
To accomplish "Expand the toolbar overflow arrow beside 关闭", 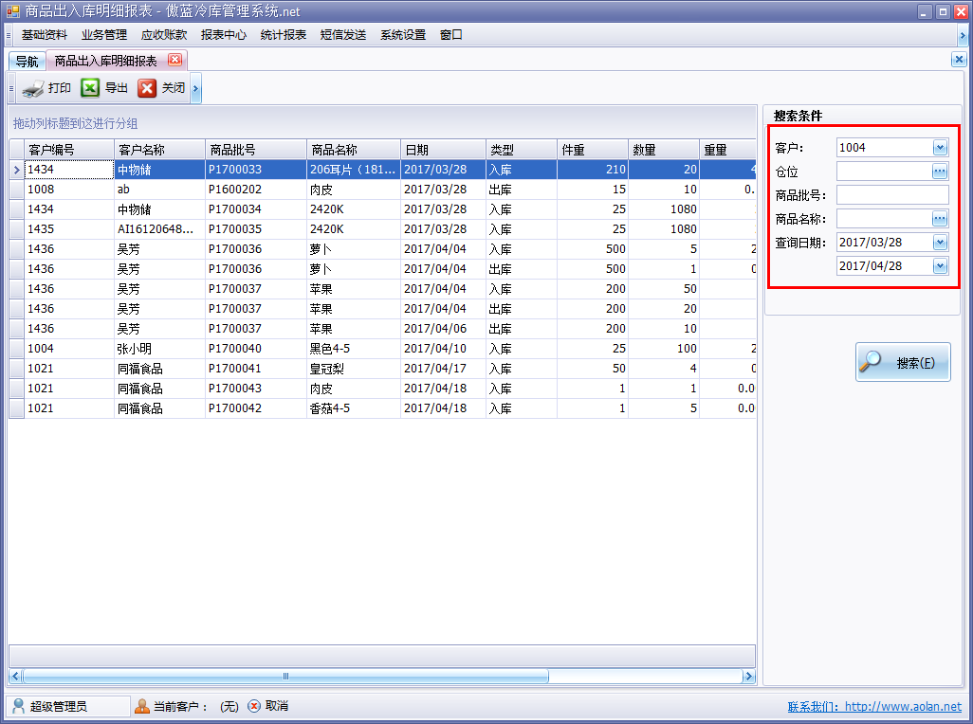I will [x=195, y=89].
